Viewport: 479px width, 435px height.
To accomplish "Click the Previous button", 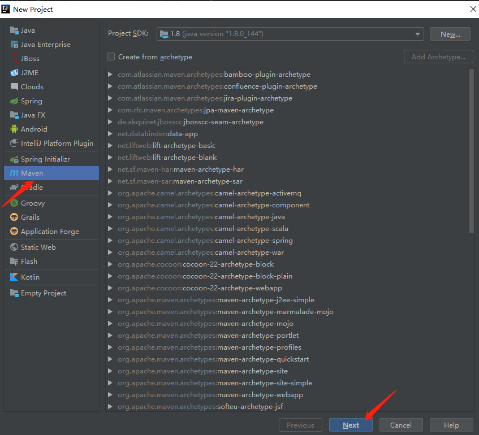I will coord(300,425).
